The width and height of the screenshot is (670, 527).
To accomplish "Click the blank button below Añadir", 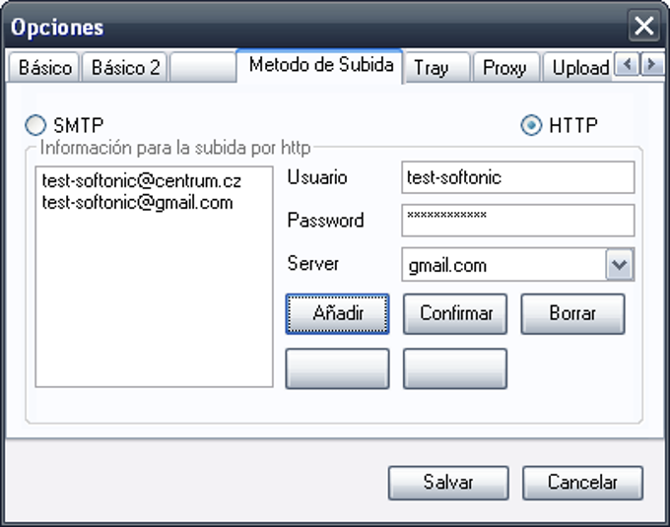I will [337, 368].
